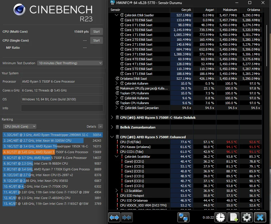Select the 3.7 GHz Ryzen 5 7500F ranking entry

pyautogui.click(x=53, y=158)
